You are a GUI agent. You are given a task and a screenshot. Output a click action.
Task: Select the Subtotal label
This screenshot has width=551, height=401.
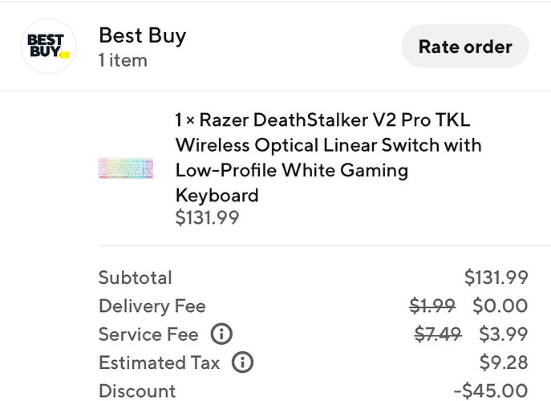[135, 277]
